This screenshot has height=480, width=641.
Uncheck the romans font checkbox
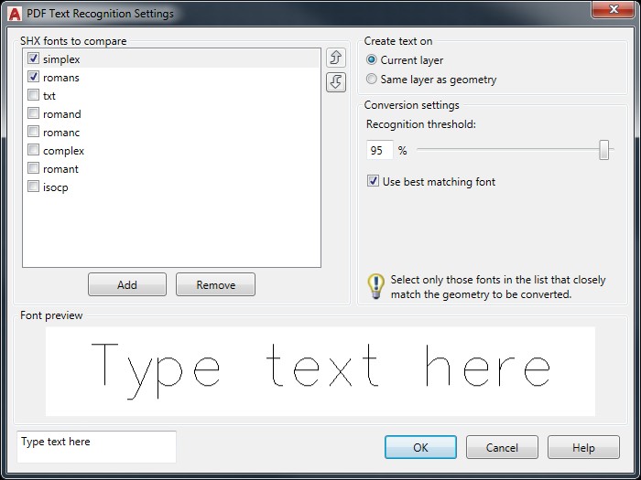[34, 78]
